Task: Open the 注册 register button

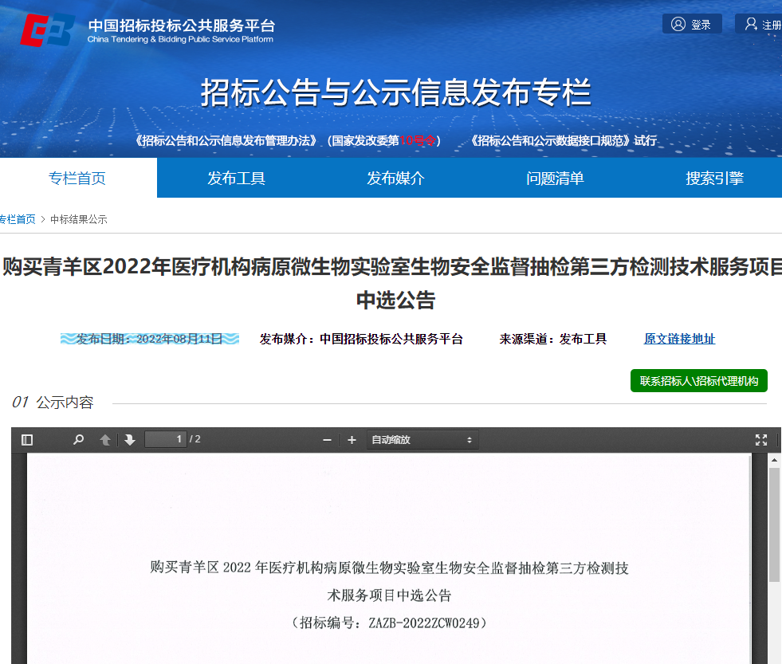Action: [x=759, y=24]
